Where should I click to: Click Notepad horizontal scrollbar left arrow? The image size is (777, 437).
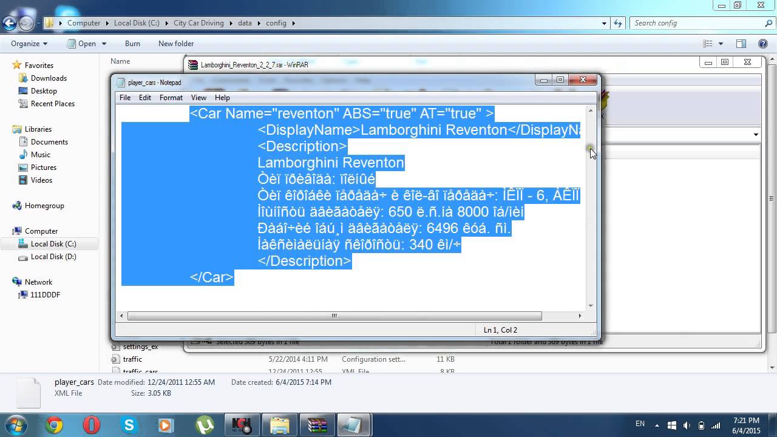[x=121, y=316]
